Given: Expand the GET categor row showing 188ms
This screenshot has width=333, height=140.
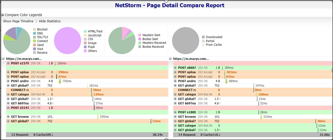Looking at the screenshot, I should (175, 94).
